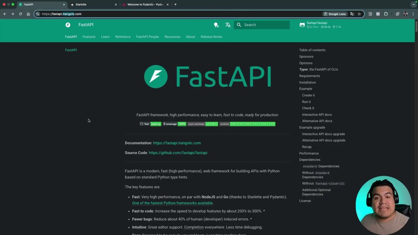Open the About navigation tab
The height and width of the screenshot is (235, 418).
(190, 37)
